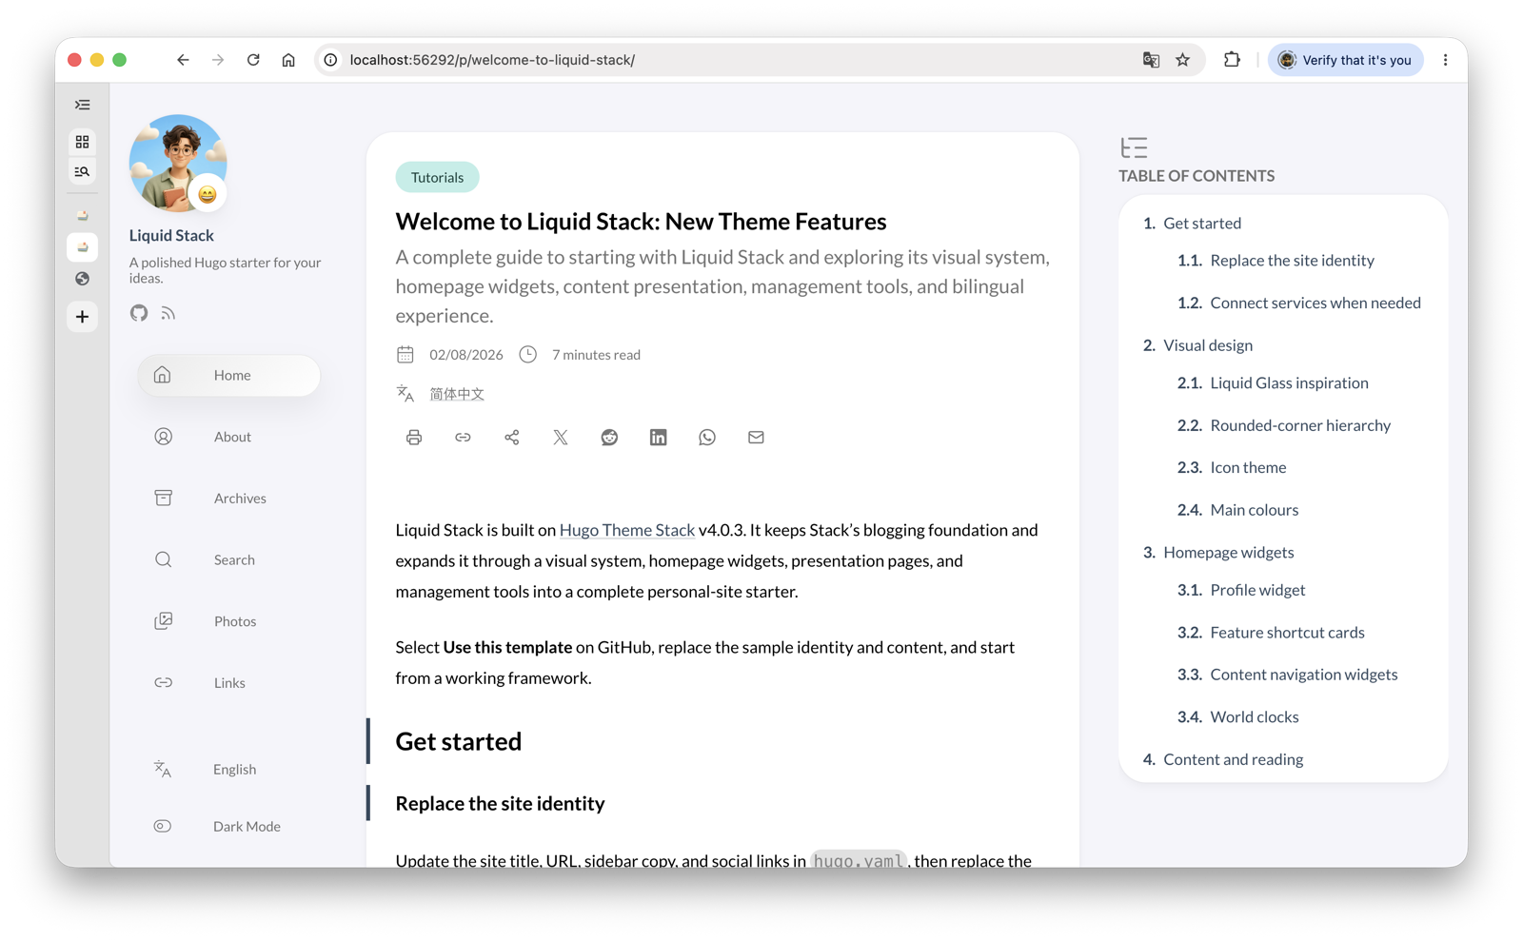Reload the page
The width and height of the screenshot is (1523, 940).
[x=253, y=60]
